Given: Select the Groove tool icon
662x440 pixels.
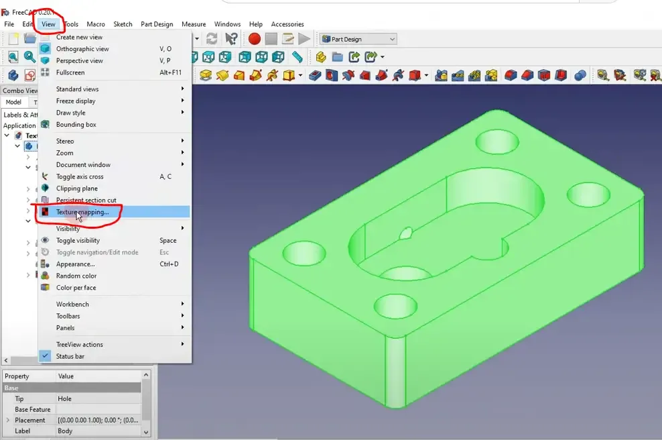Looking at the screenshot, I should point(348,76).
